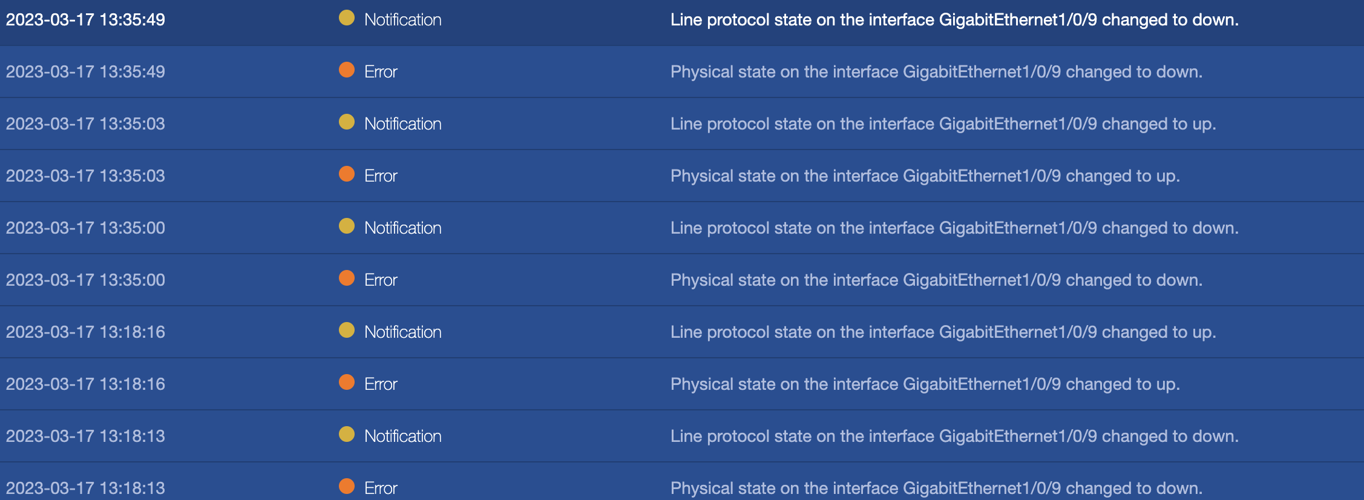Select the orange dot of the 13:35:00 Error

point(347,278)
